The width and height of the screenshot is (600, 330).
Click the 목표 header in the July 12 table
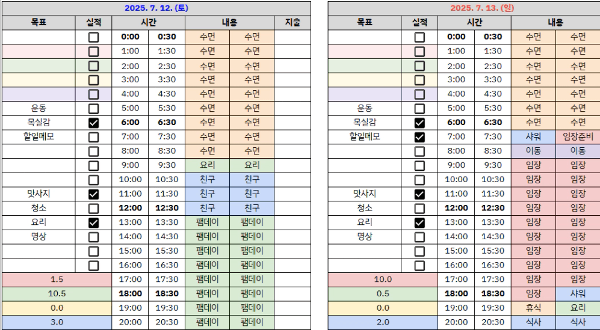point(39,23)
